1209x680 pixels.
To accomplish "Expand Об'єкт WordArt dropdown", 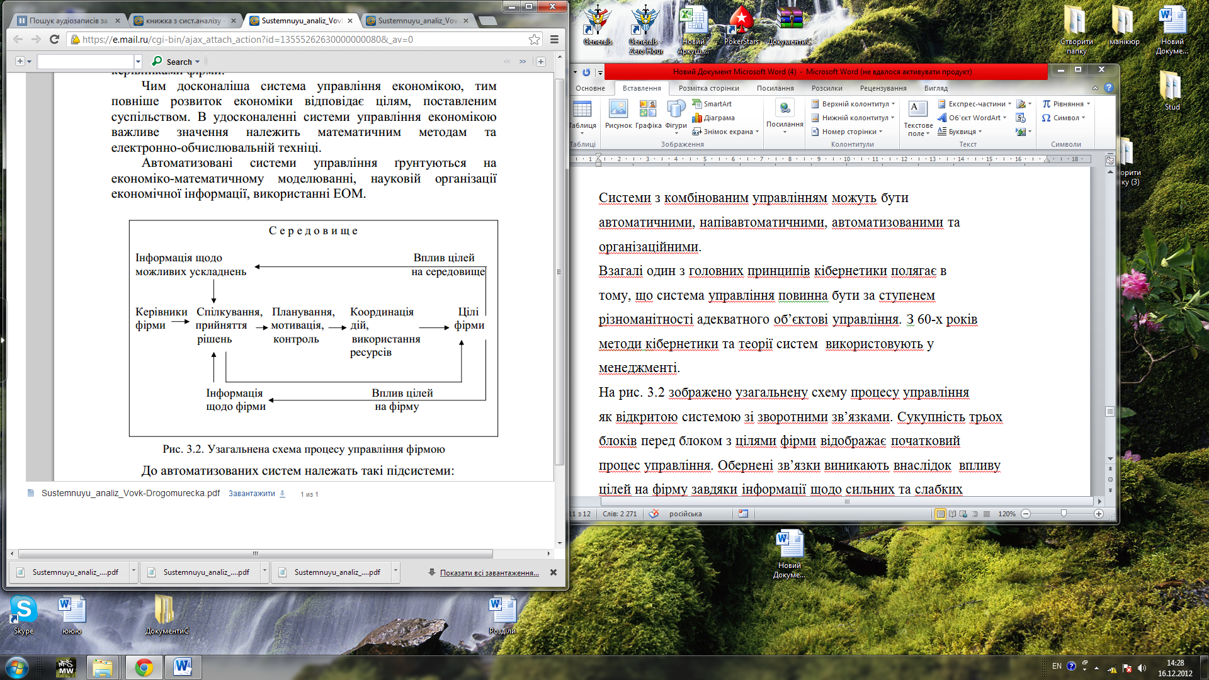I will click(x=972, y=118).
